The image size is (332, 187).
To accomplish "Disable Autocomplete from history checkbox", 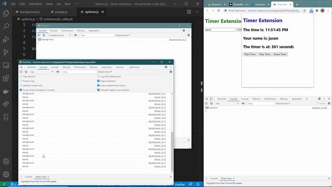I will [98, 85].
